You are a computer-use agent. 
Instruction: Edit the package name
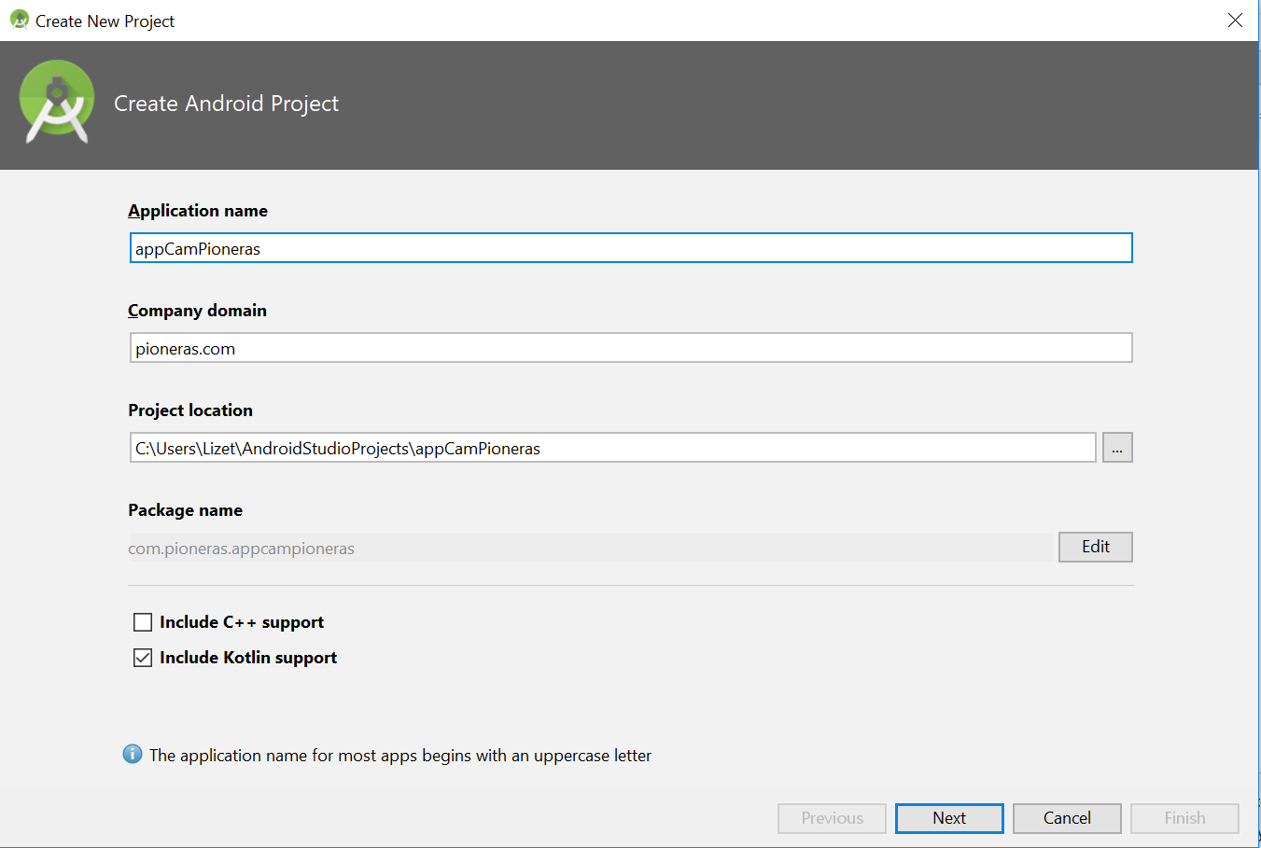point(1096,547)
